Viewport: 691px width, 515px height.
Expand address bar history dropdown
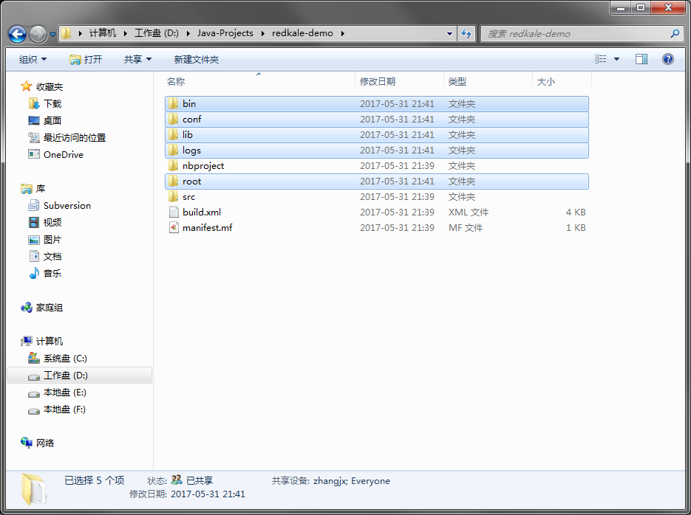tap(450, 33)
